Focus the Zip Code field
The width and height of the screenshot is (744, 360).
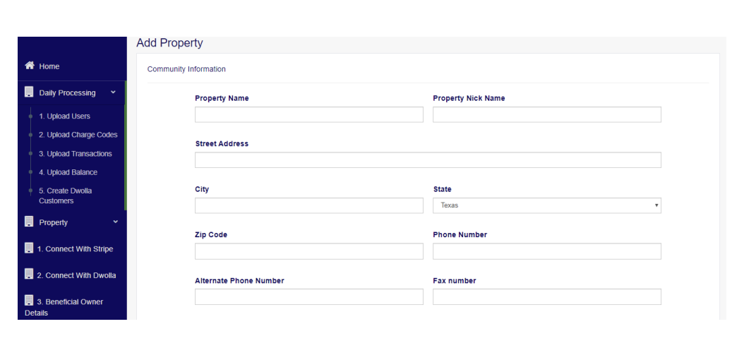(x=309, y=251)
